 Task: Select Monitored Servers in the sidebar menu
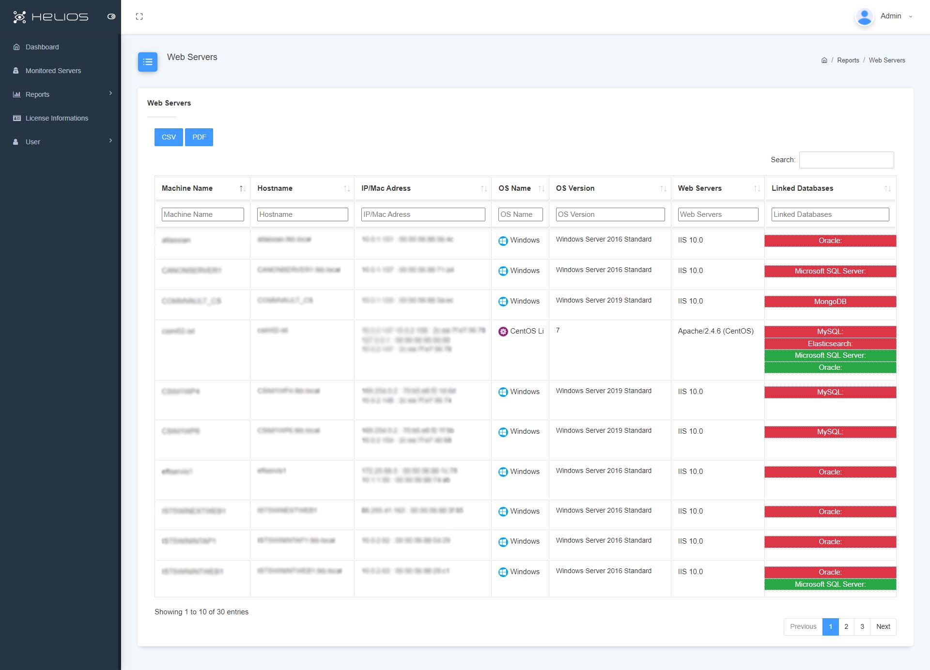coord(53,71)
